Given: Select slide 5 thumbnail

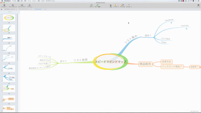Looking at the screenshot, I should point(9,58).
